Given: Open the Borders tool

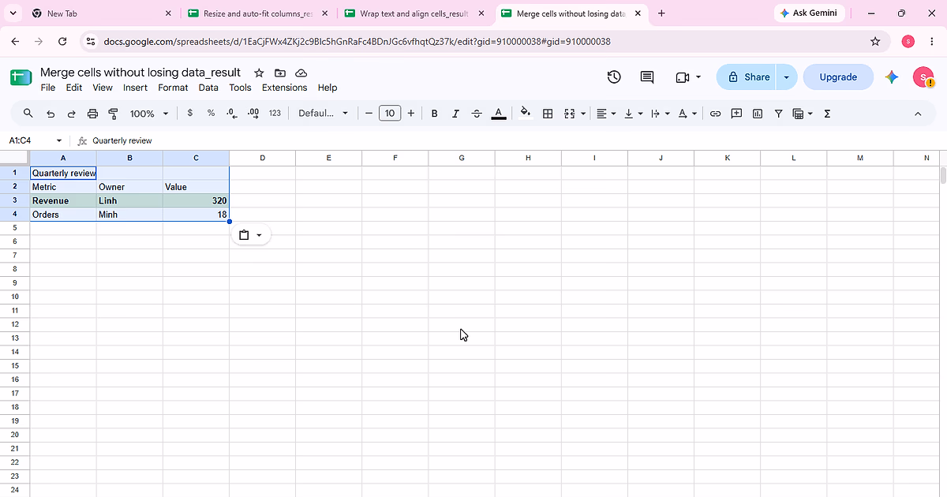Looking at the screenshot, I should (548, 114).
